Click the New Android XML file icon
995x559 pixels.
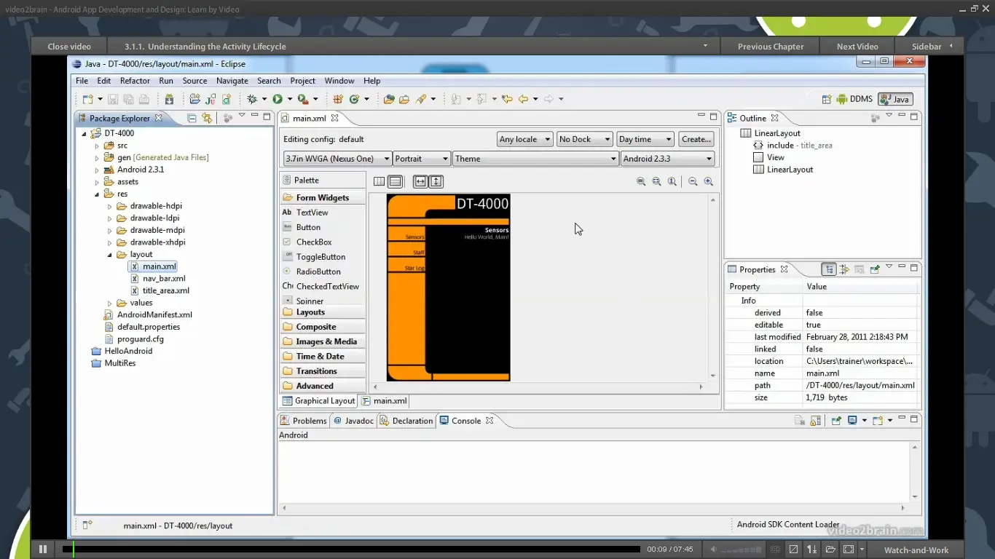[x=227, y=99]
